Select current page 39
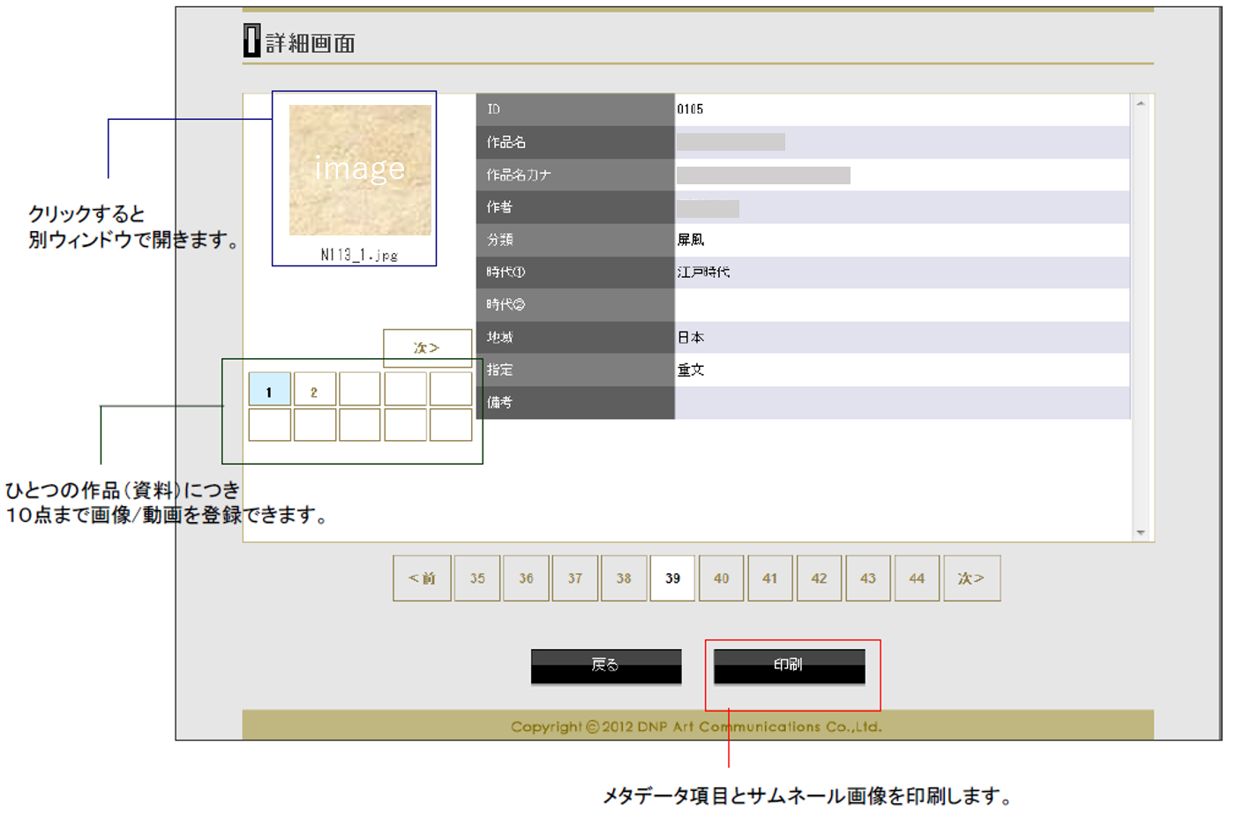This screenshot has width=1252, height=813. (672, 578)
